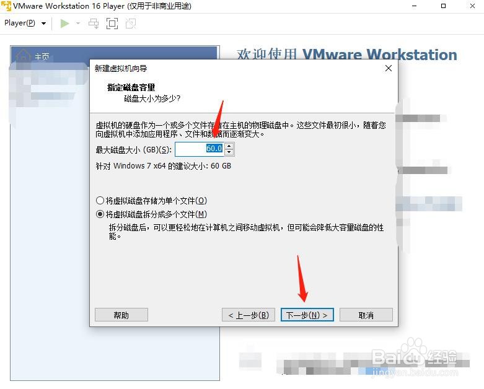Increase disk size with the up spinner arrow
Screen dimensions: 484x389
[x=229, y=146]
